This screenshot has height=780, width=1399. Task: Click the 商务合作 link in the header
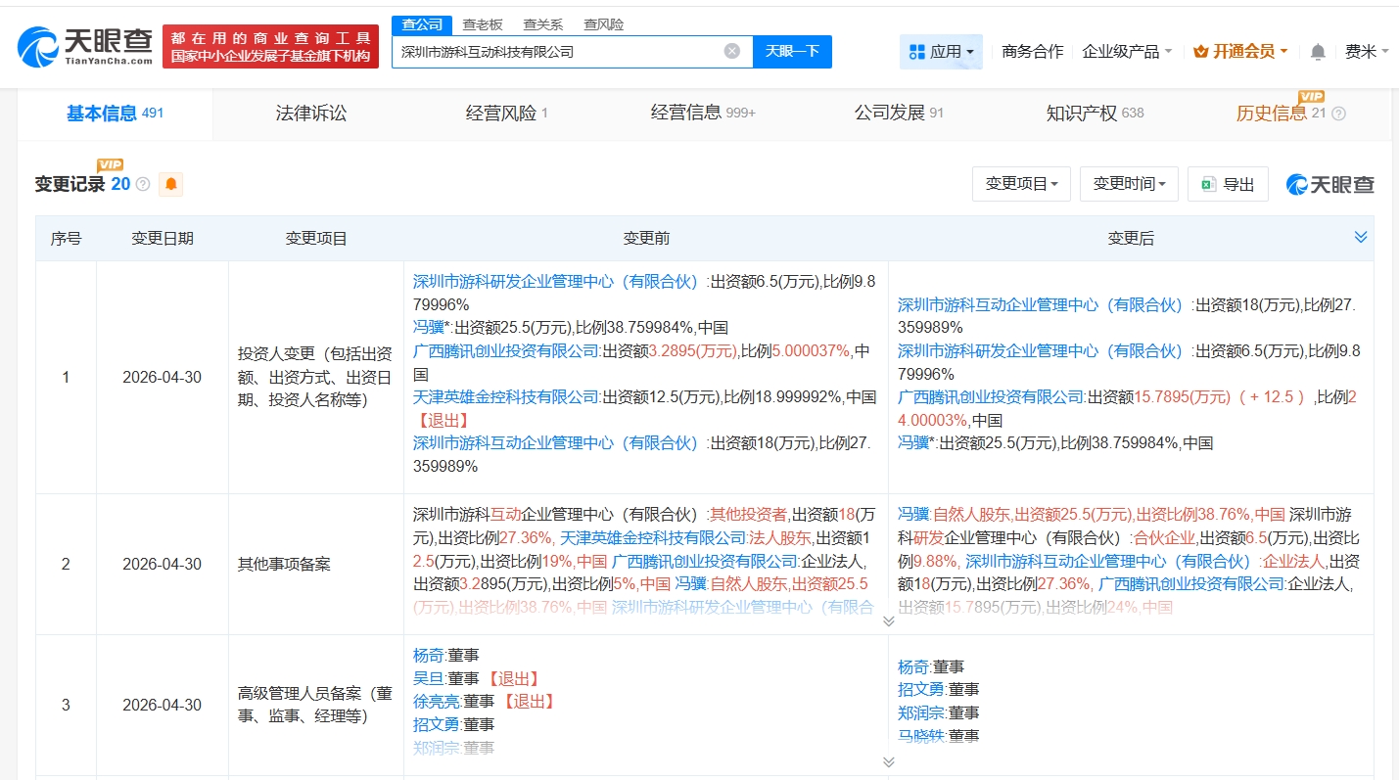point(1032,52)
